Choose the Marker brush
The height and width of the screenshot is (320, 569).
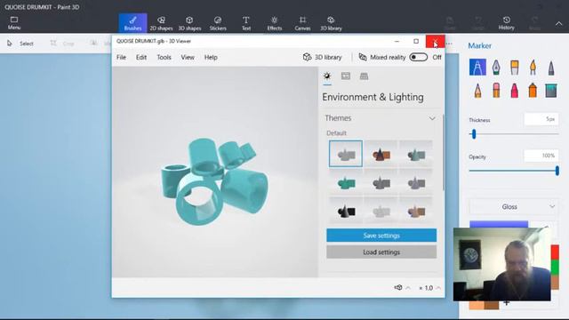pos(477,68)
